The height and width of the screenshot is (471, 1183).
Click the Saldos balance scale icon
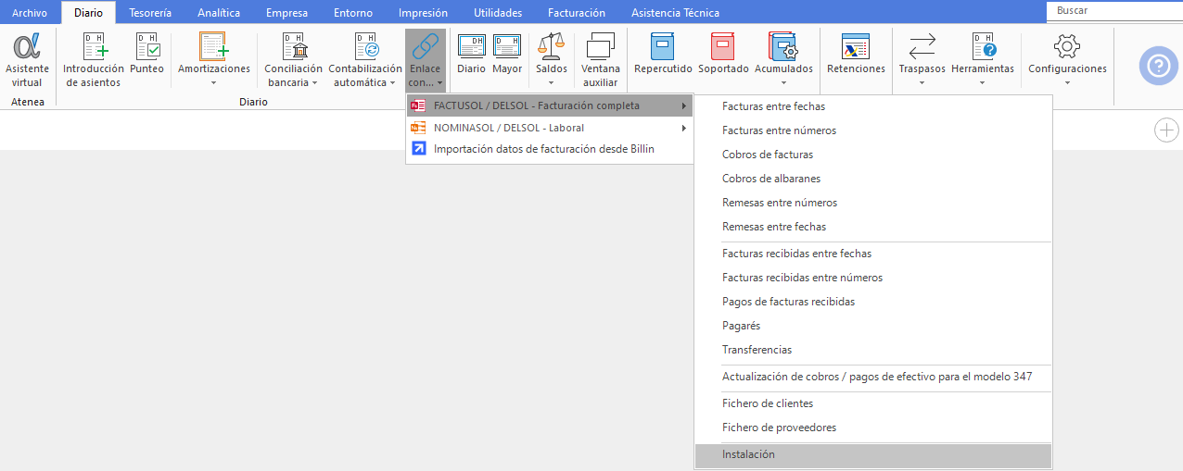pos(552,46)
